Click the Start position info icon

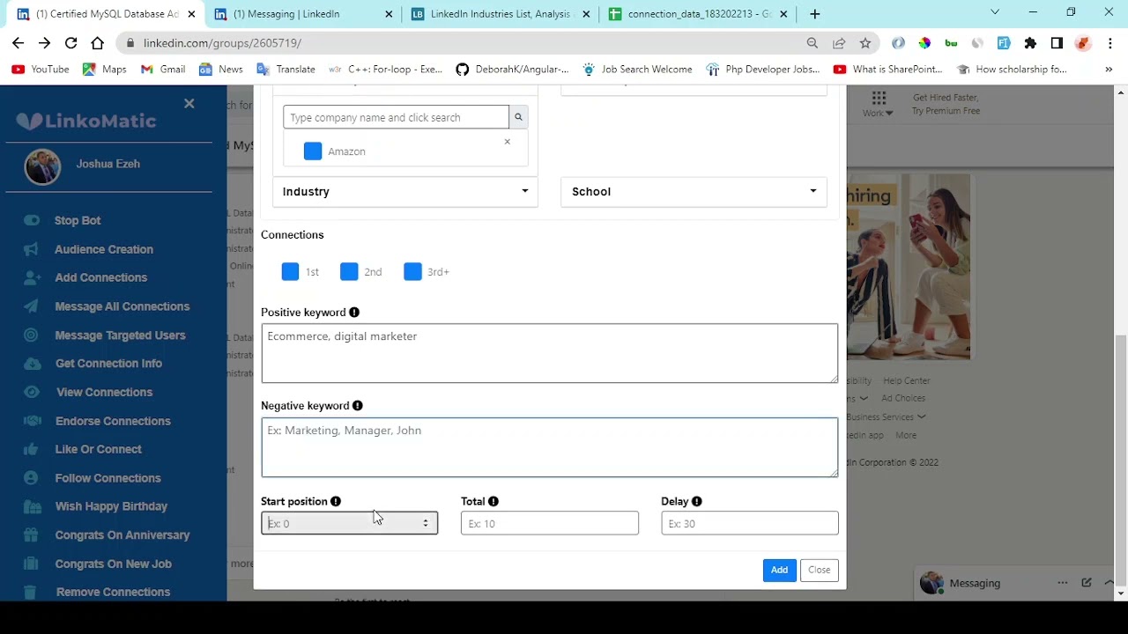pos(336,501)
